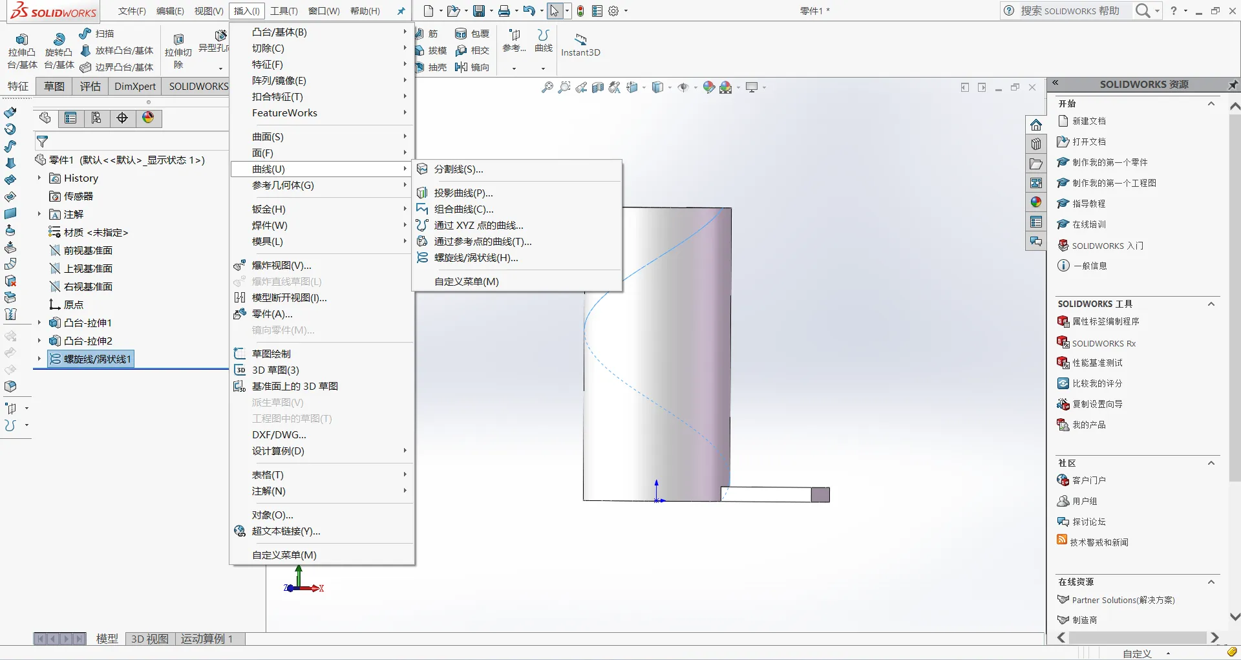Image resolution: width=1241 pixels, height=660 pixels.
Task: Open the DisplayManager color-ball tab icon
Action: pyautogui.click(x=148, y=118)
